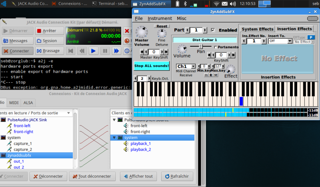The width and height of the screenshot is (320, 187).
Task: Enable the Portamento checkbox
Action: 216,47
